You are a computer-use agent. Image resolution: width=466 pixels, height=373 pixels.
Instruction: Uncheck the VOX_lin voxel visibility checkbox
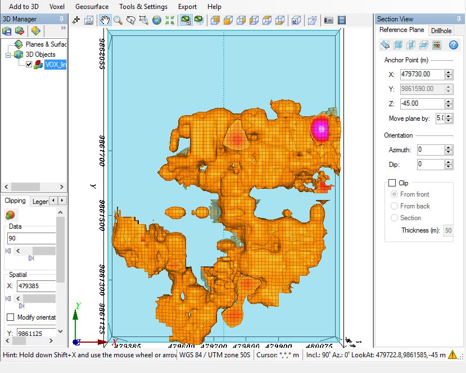coord(29,65)
